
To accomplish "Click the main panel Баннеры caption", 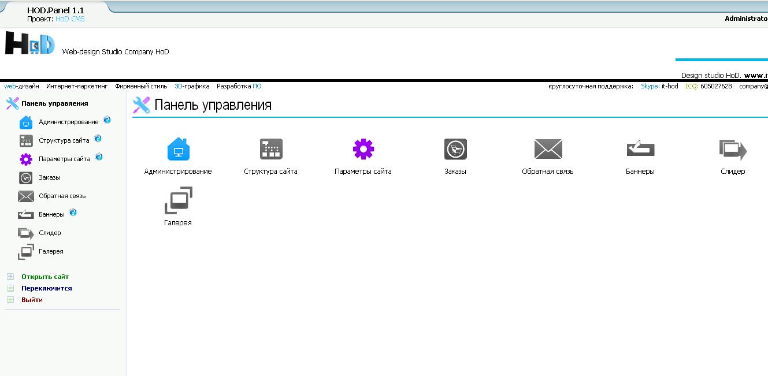I will (x=640, y=172).
